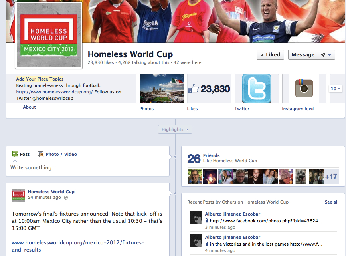Viewport: 346px width, 256px height.
Task: Click the +17 more friends tile
Action: pos(331,177)
